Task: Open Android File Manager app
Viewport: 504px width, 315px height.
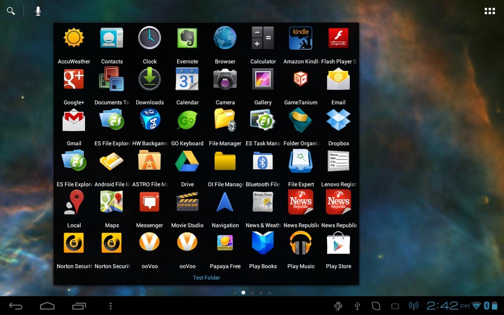Action: [x=112, y=161]
